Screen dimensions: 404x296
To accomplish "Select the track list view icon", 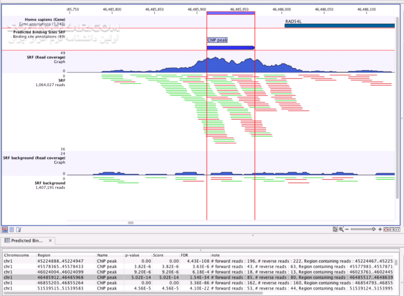I will [x=5, y=230].
